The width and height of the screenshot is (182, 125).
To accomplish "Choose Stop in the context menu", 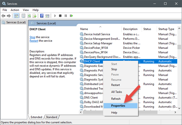I will (x=120, y=69).
